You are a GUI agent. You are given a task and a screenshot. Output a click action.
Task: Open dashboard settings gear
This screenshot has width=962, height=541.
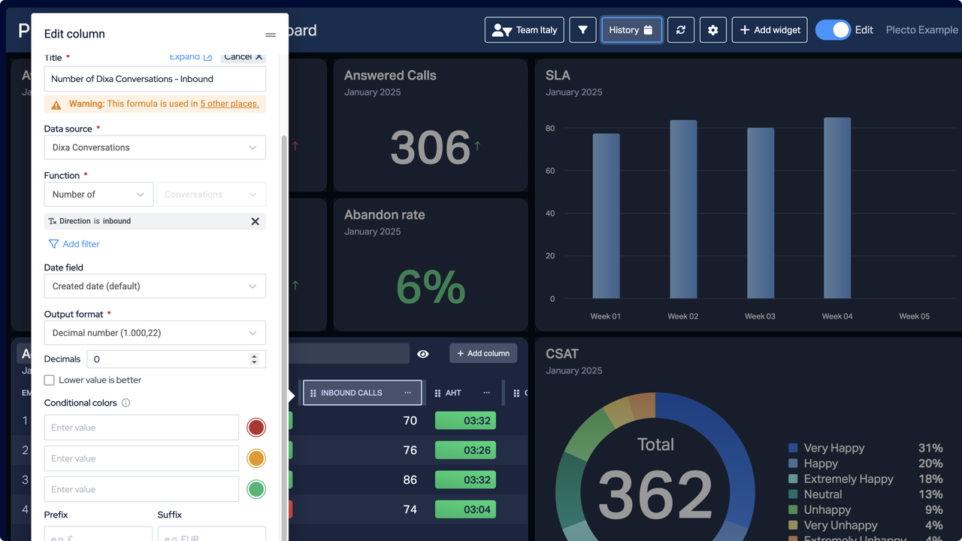point(713,30)
